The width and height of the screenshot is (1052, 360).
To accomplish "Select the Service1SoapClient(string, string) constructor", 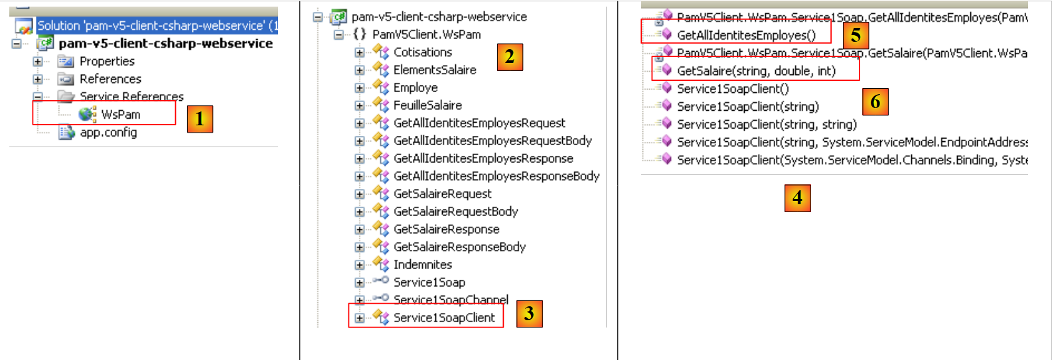I will (x=767, y=124).
